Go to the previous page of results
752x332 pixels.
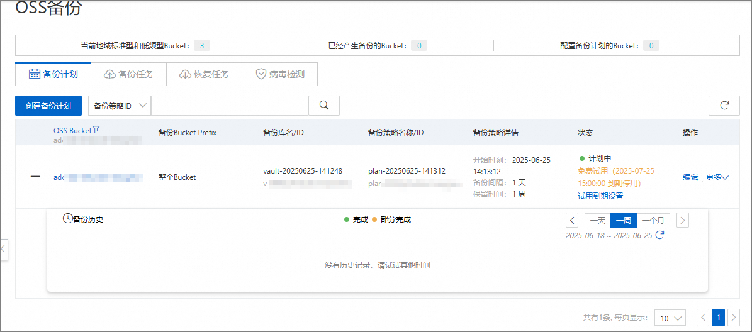click(x=703, y=318)
